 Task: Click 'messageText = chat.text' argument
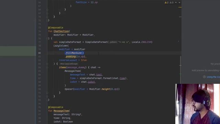tap(86, 75)
